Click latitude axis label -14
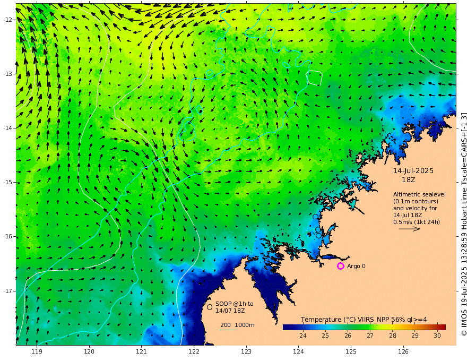Image resolution: width=467 pixels, height=361 pixels. pos(8,128)
